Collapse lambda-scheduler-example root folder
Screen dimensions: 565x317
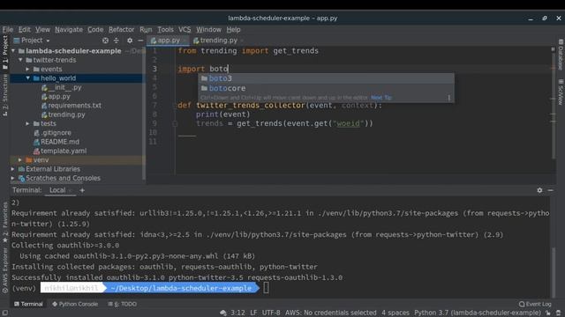(x=13, y=51)
